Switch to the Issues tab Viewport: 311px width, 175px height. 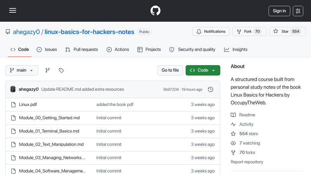(x=47, y=49)
